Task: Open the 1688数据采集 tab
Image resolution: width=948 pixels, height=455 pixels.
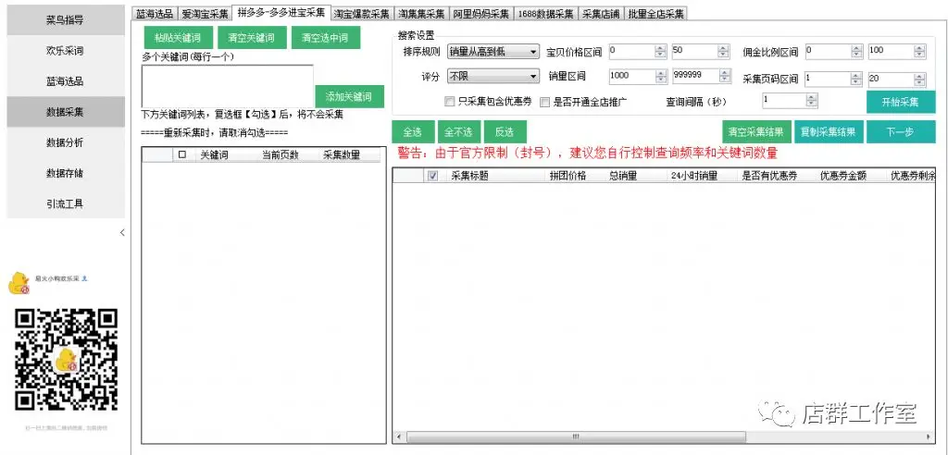Action: pyautogui.click(x=545, y=14)
